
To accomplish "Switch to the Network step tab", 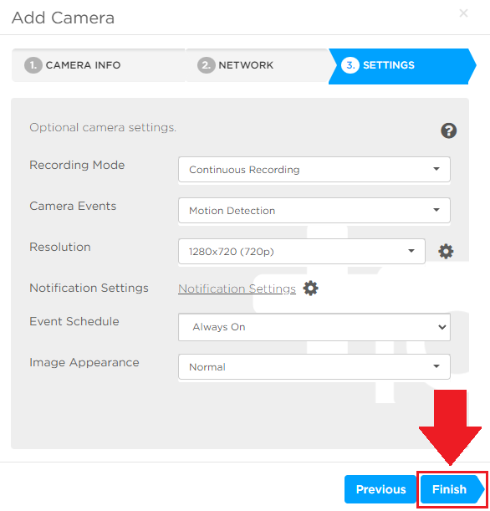I will tap(258, 65).
